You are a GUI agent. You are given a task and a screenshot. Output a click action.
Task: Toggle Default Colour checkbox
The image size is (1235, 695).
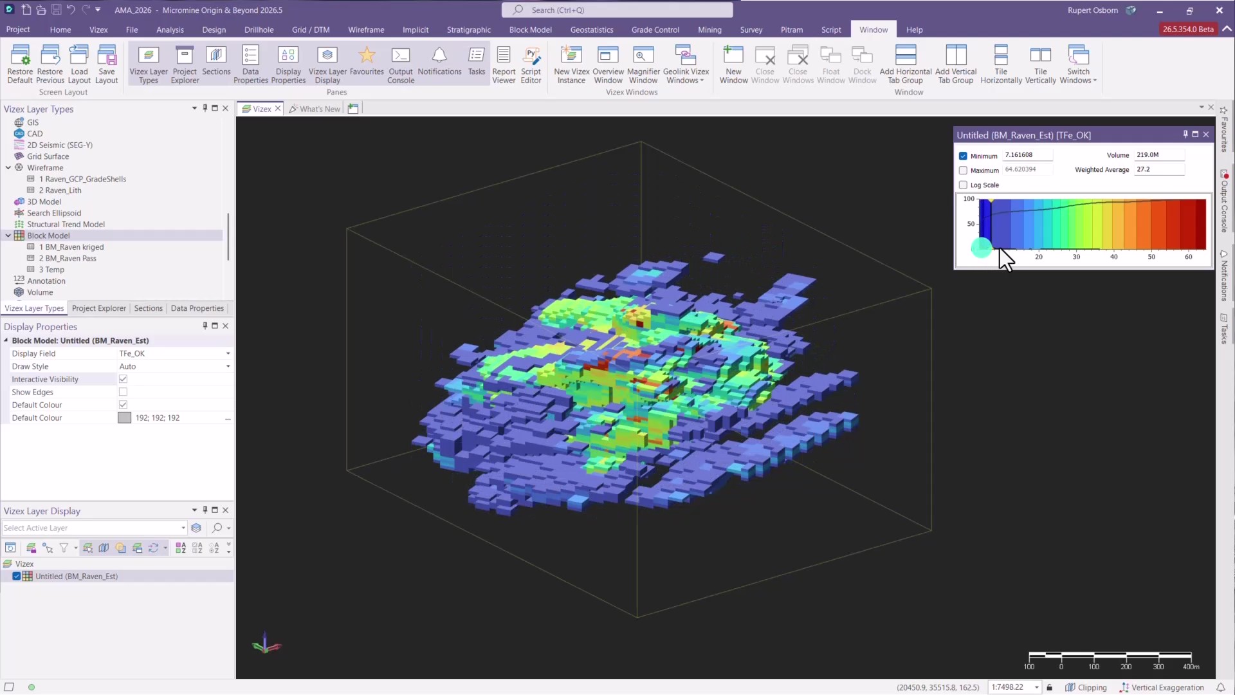point(123,405)
